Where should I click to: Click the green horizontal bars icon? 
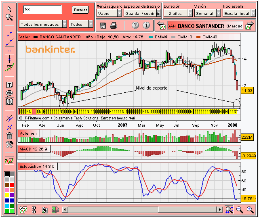55,210
